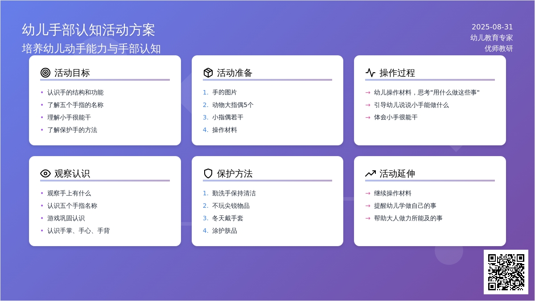Select the line 提醒幼儿学做自己的事
This screenshot has width=535, height=301.
[x=405, y=206]
